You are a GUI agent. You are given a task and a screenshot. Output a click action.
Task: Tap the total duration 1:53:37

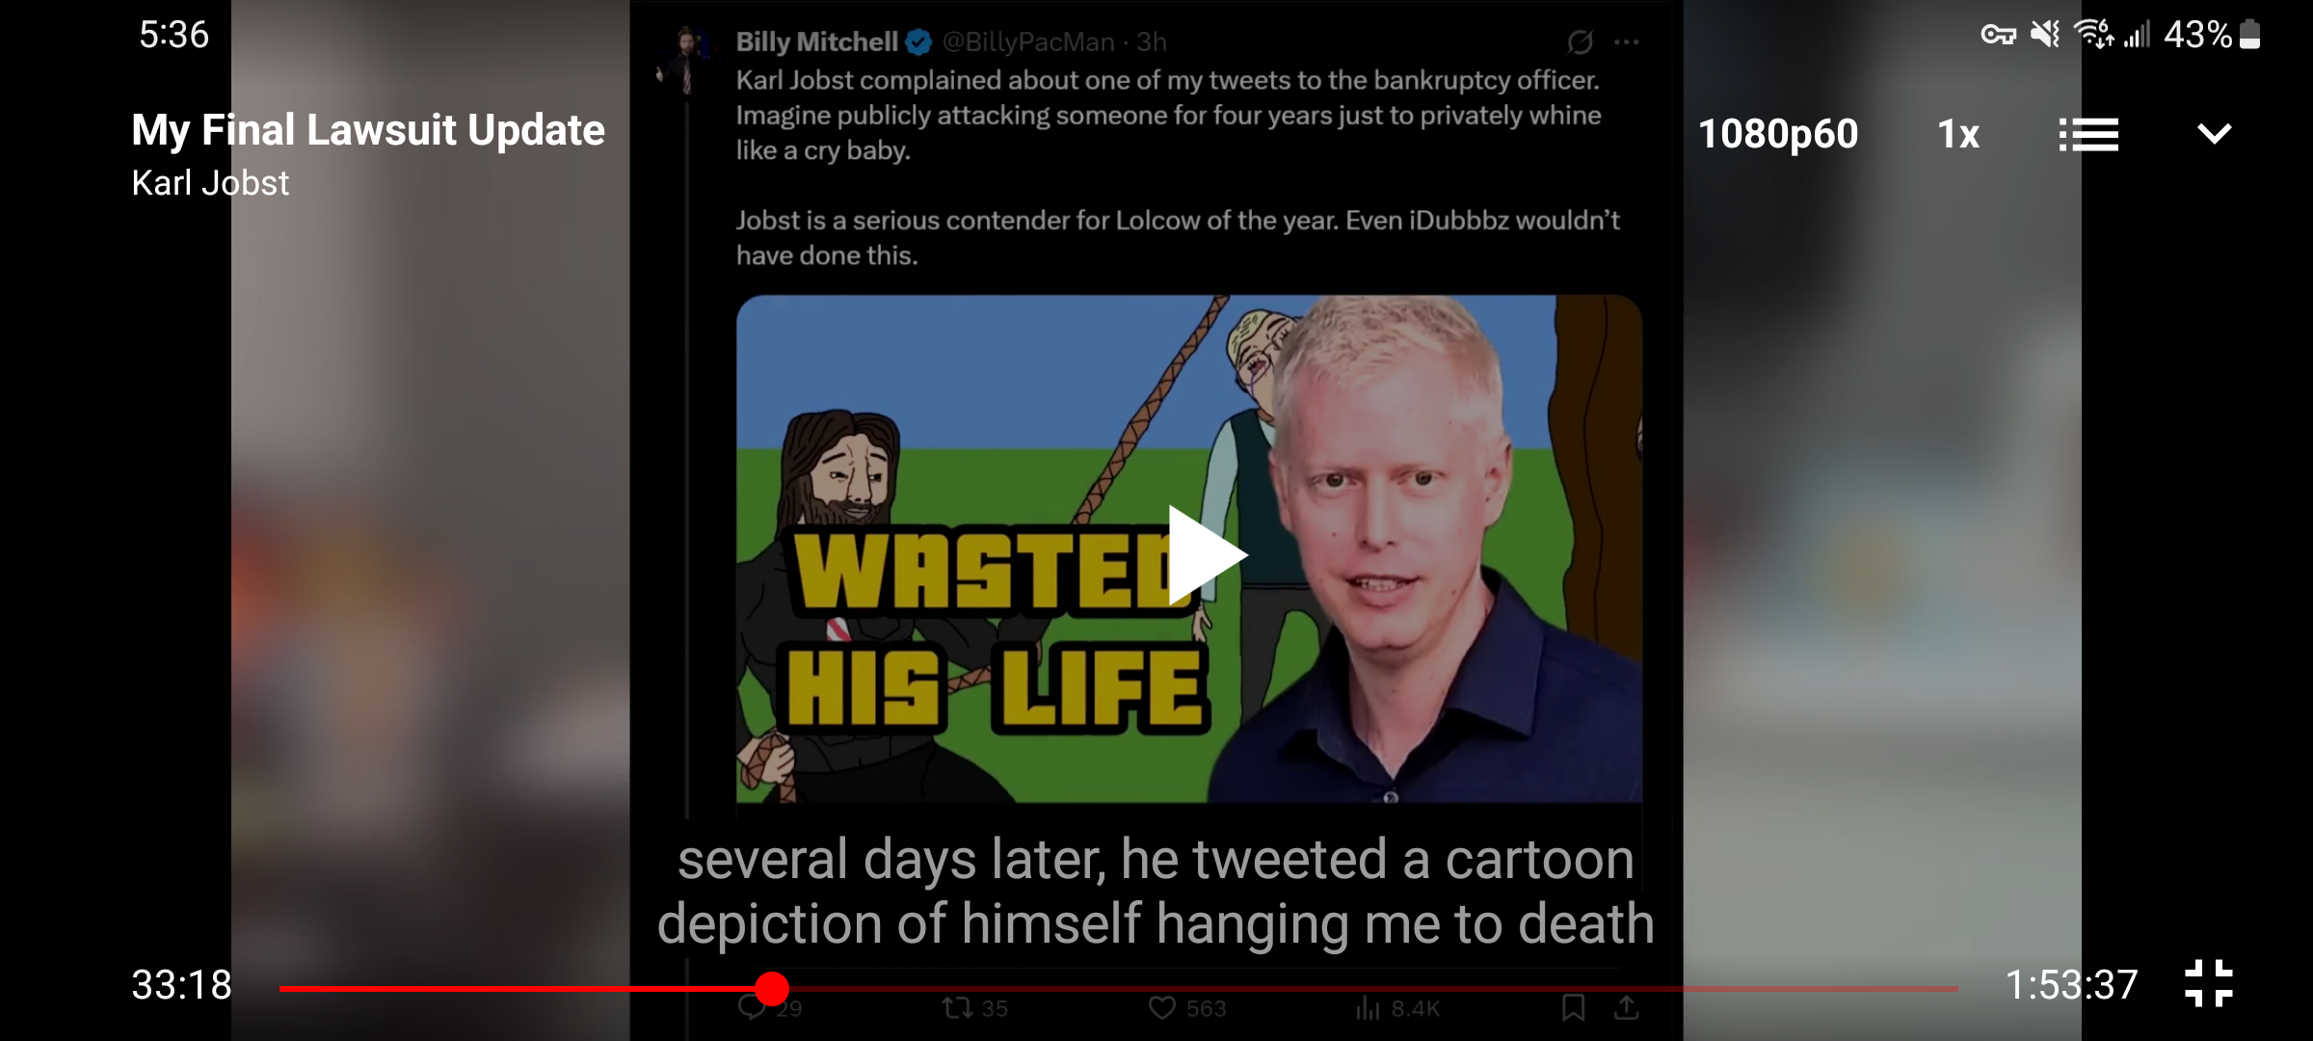2071,985
